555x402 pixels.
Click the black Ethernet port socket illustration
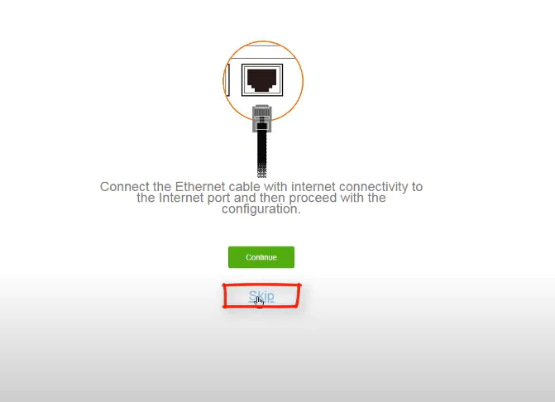click(x=262, y=81)
